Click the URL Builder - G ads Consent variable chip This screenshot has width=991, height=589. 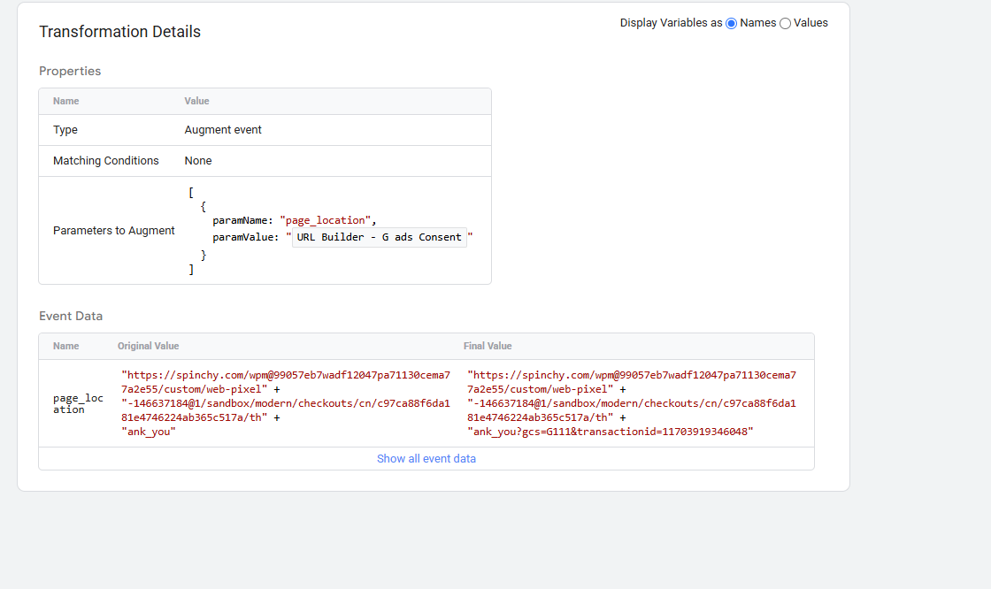(x=380, y=237)
